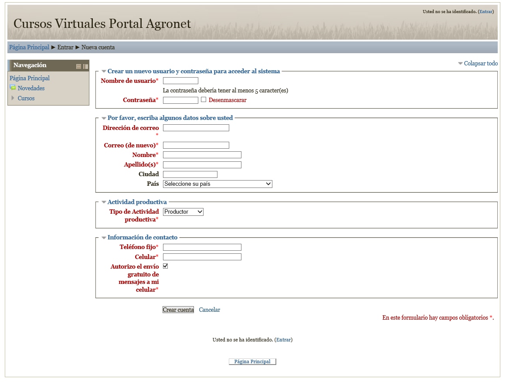This screenshot has width=506, height=382.
Task: Click the Entrar link in the header
Action: coord(486,12)
